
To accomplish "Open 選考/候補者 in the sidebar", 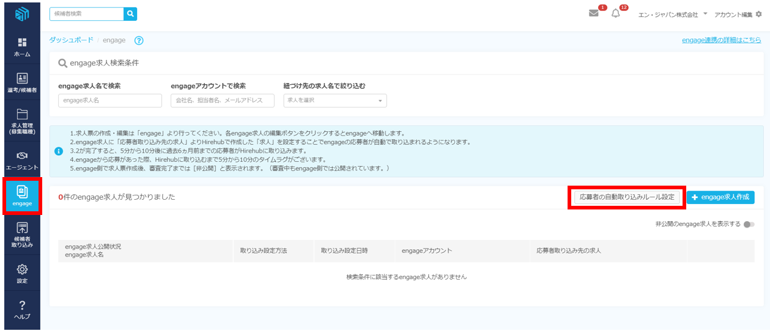I will click(22, 82).
